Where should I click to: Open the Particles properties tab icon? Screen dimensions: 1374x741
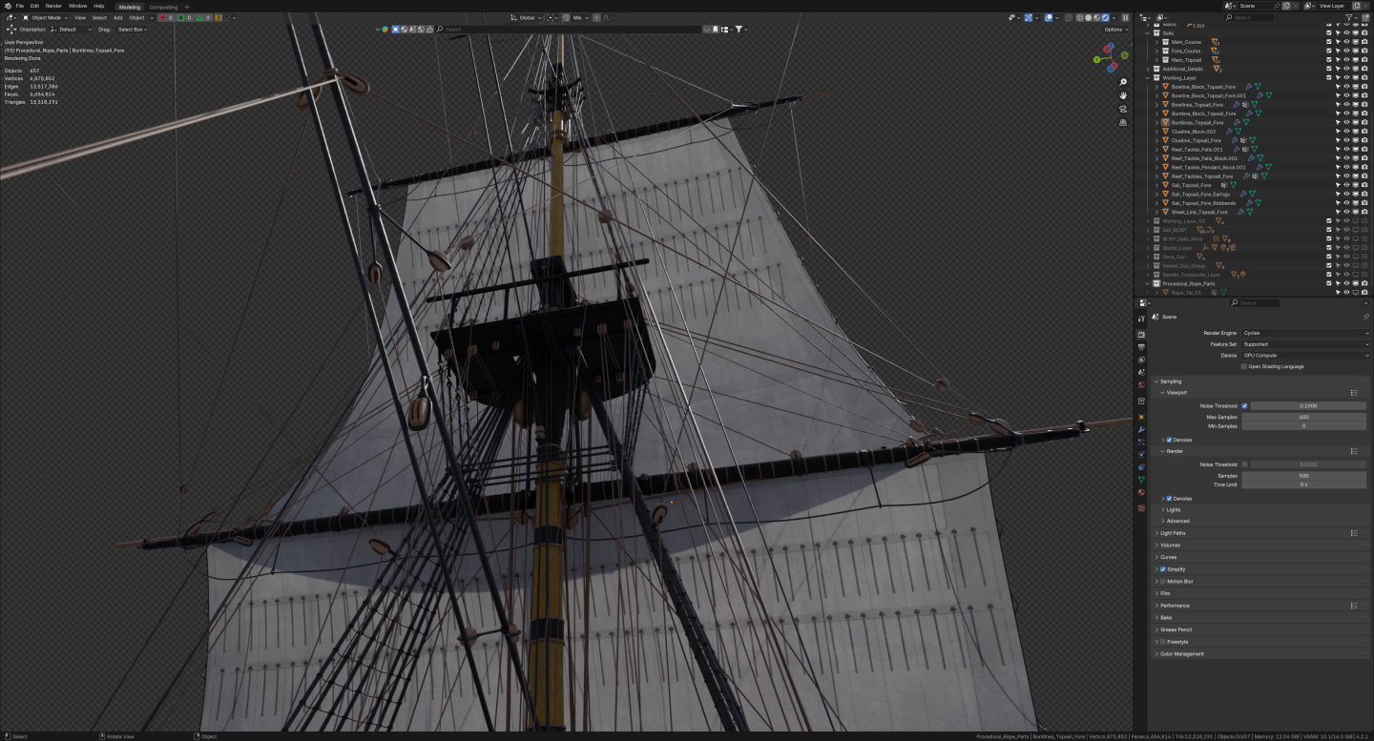(1141, 443)
